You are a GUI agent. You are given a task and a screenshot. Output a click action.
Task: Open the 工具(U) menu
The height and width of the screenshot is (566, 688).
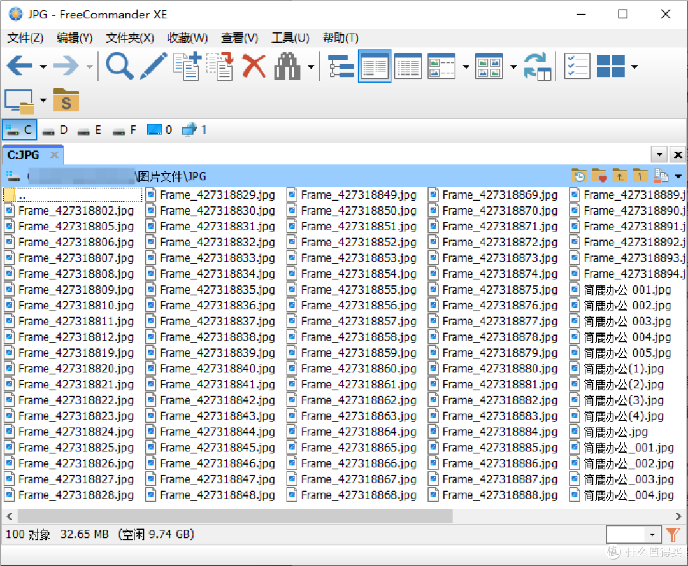point(290,38)
